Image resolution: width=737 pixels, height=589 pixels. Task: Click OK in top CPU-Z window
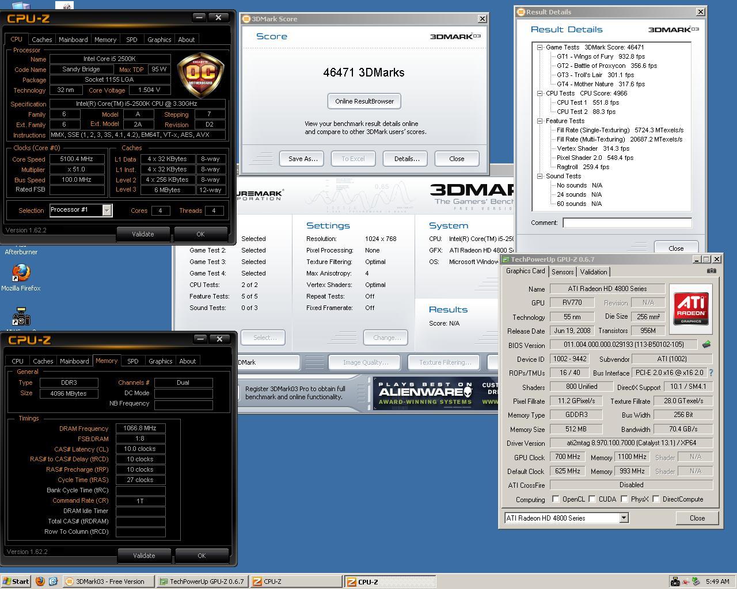click(200, 234)
